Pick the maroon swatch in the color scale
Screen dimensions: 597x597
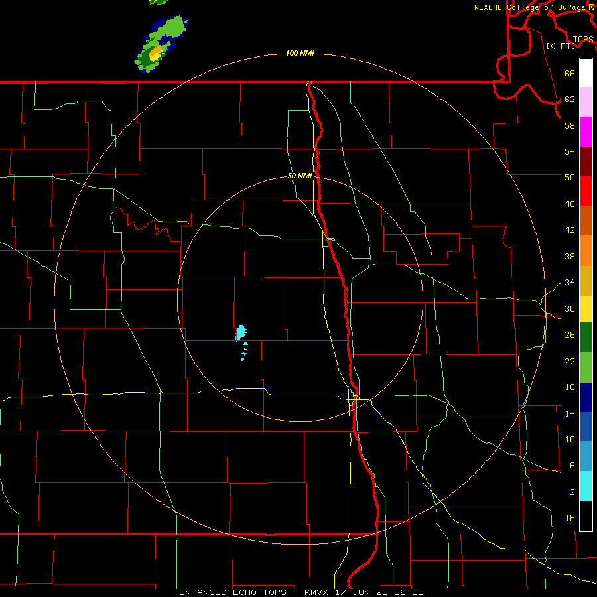click(586, 161)
